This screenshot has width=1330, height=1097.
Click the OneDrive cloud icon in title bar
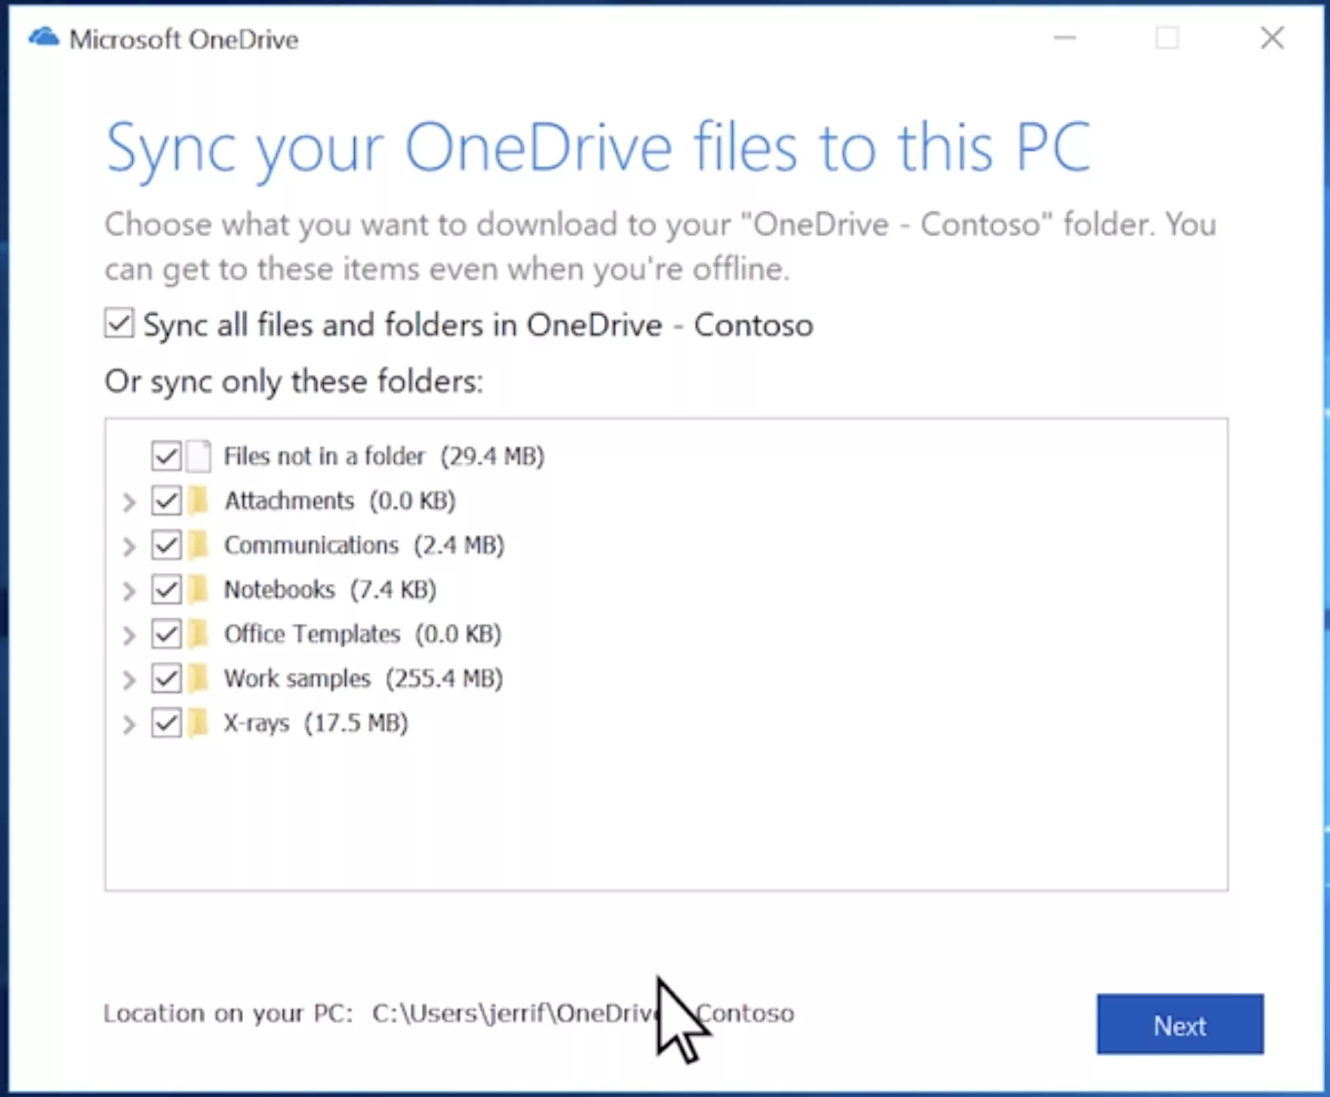click(44, 37)
